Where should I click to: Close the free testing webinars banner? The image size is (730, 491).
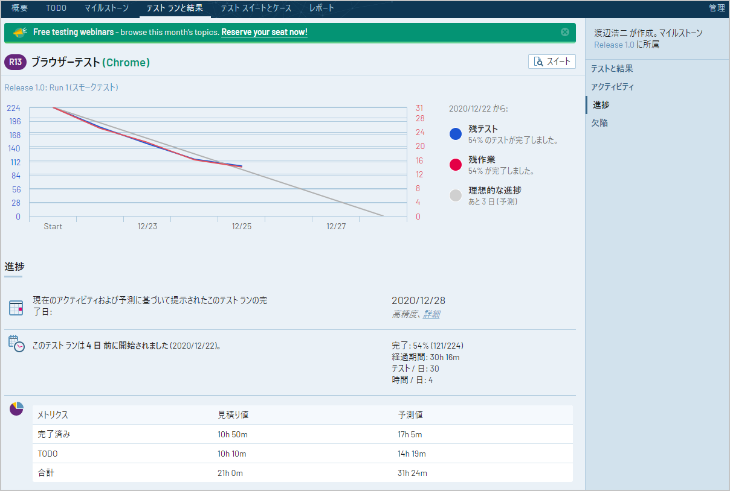[x=565, y=32]
